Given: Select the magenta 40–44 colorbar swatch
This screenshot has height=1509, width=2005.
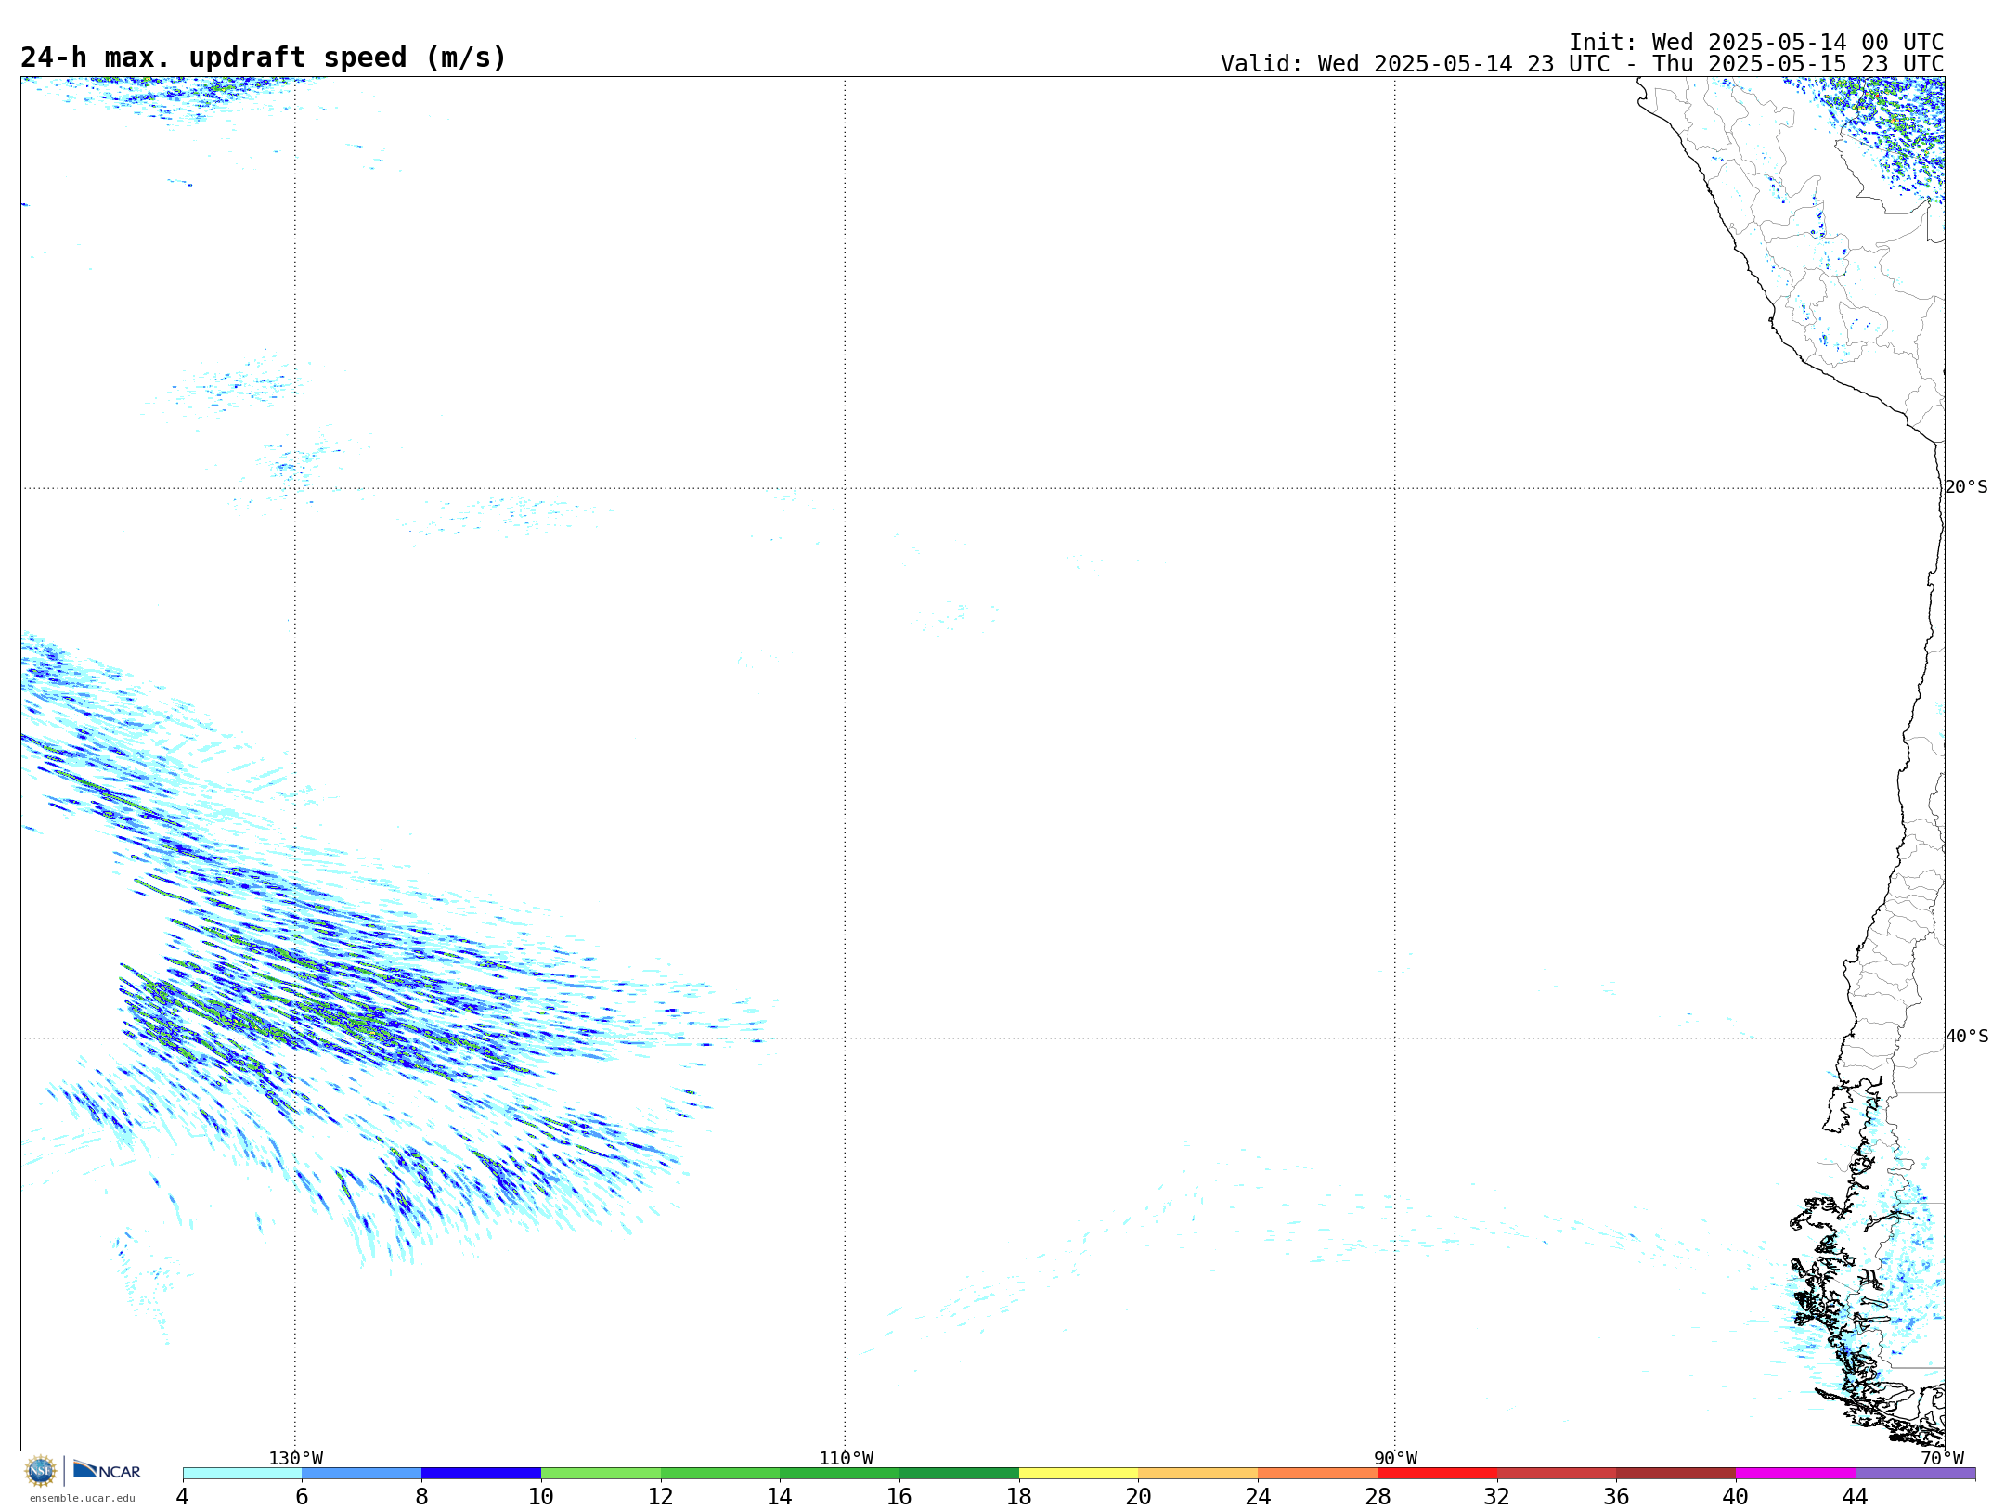Looking at the screenshot, I should point(1796,1473).
